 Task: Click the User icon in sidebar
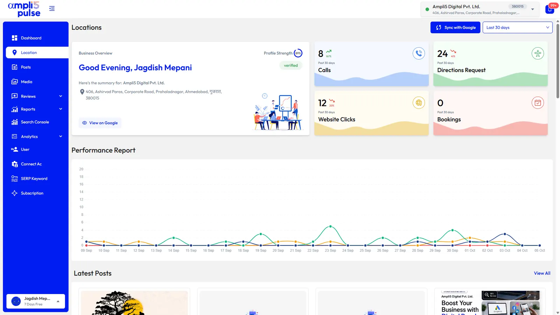[14, 149]
